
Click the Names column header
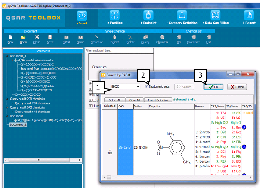click(x=202, y=106)
